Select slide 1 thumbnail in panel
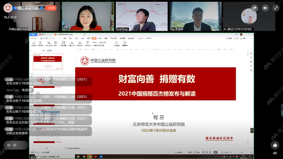This screenshot has width=283, height=159. pyautogui.click(x=47, y=61)
